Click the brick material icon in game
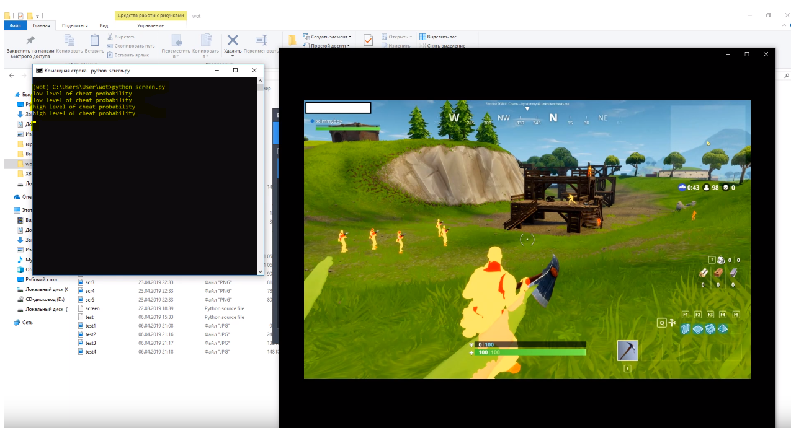Viewport: 791px width, 428px height. click(718, 273)
